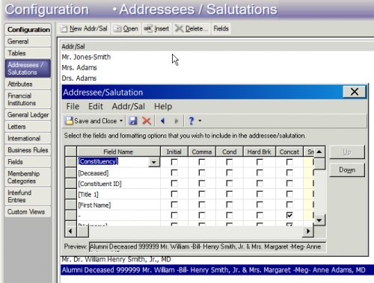Image resolution: width=374 pixels, height=283 pixels.
Task: Select Interfund Entries sidebar item
Action: pos(28,196)
